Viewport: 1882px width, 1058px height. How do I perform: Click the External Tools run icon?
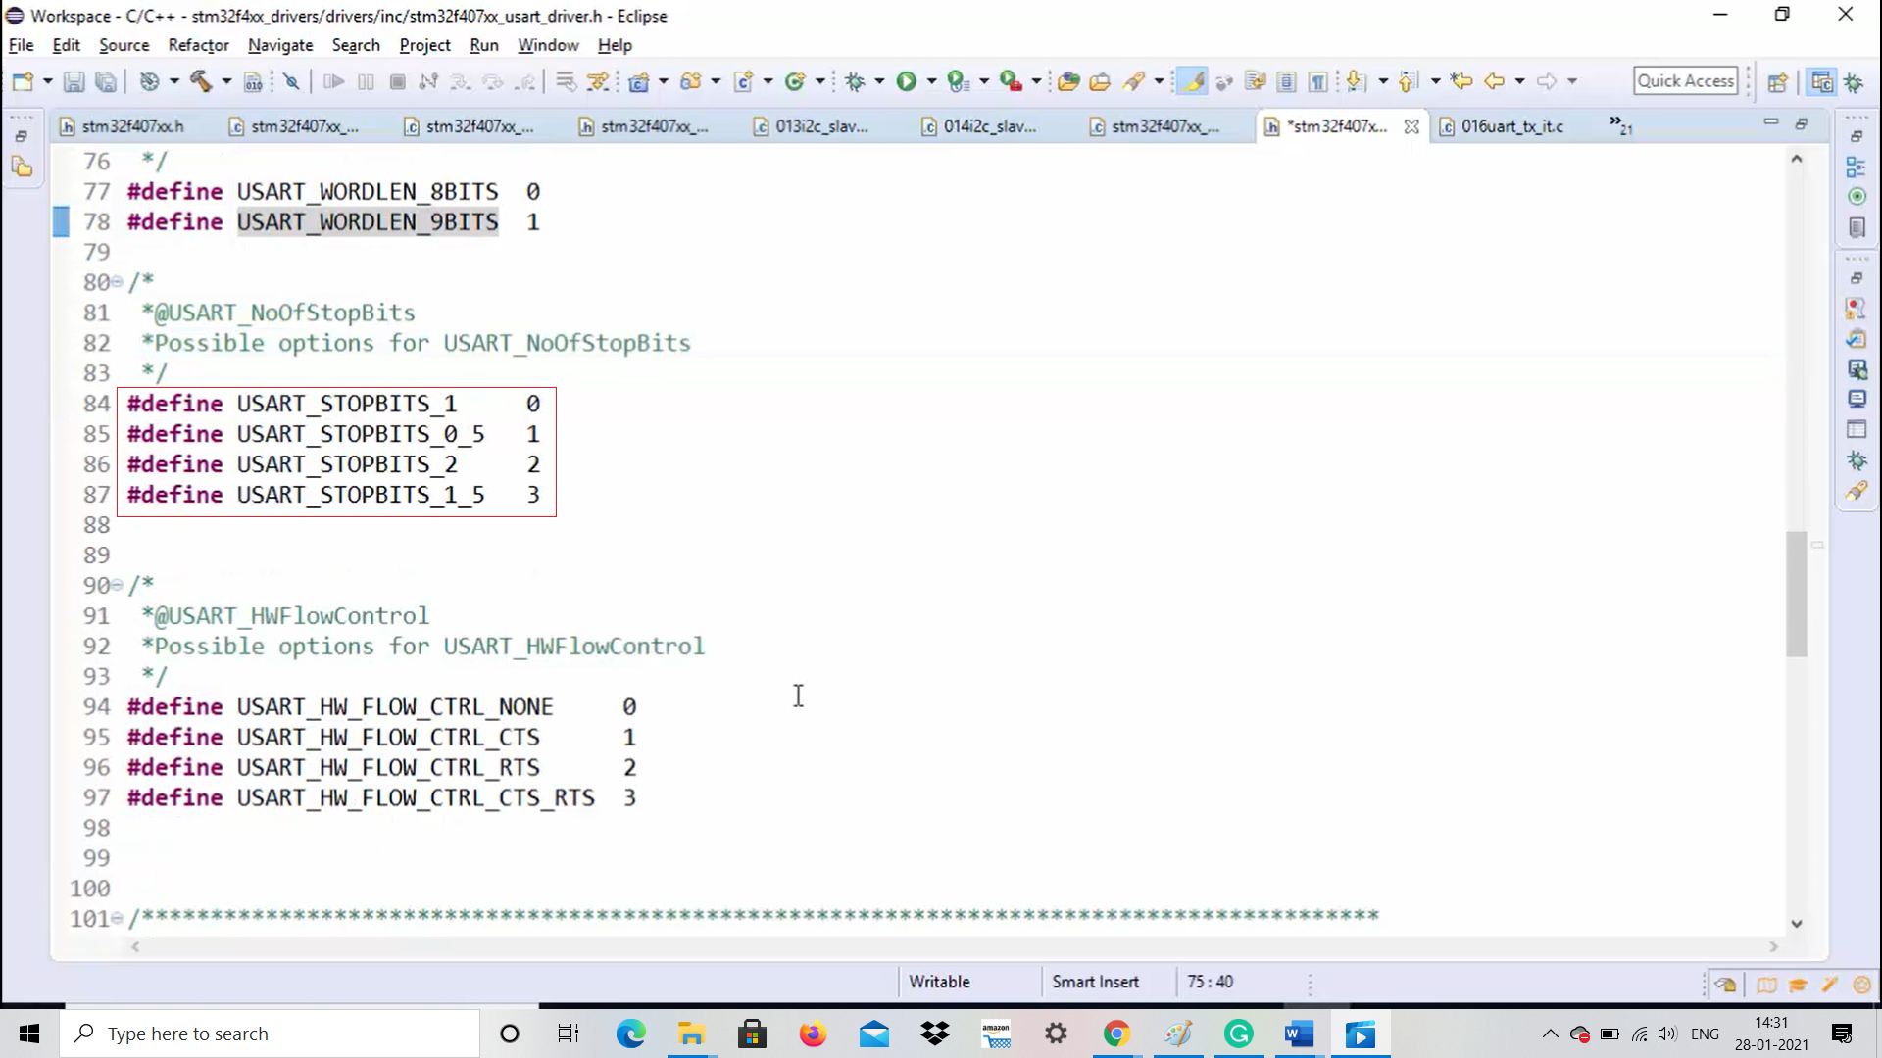(1011, 82)
